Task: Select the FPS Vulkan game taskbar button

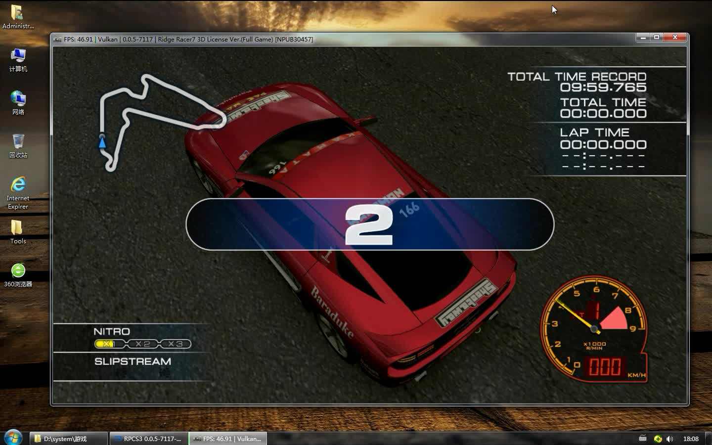Action: pyautogui.click(x=227, y=439)
